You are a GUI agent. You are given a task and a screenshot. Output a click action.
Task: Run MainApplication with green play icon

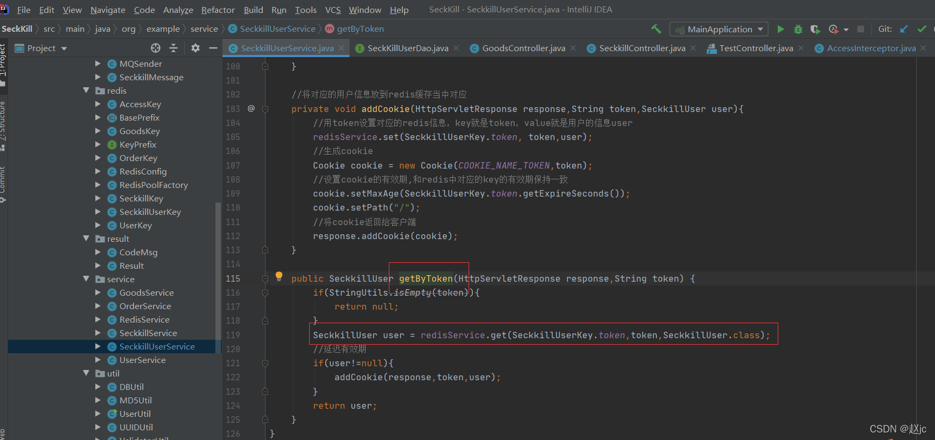[x=780, y=29]
